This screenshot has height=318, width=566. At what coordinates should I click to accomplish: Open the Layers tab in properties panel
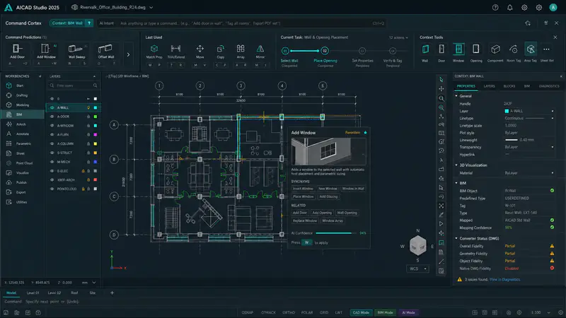coord(489,86)
